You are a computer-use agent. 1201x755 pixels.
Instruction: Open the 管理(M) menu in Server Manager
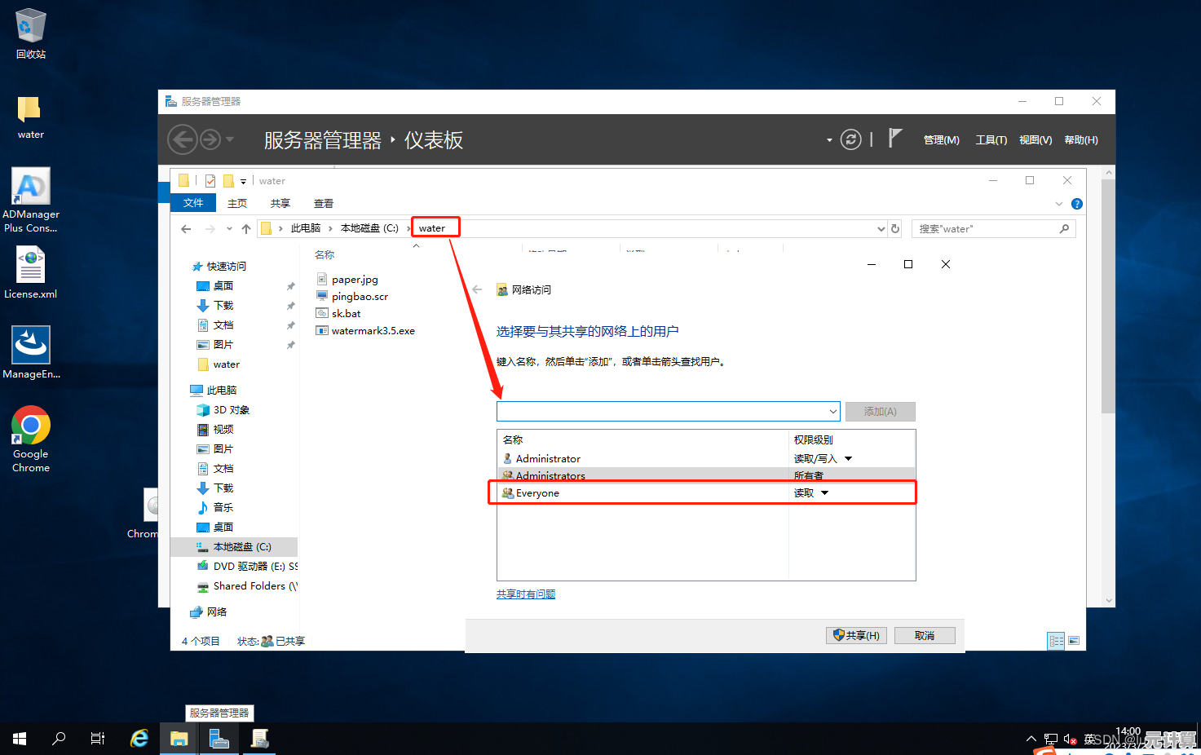click(x=941, y=140)
